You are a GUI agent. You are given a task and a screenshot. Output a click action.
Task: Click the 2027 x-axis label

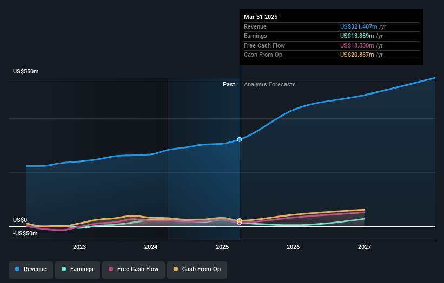point(365,247)
